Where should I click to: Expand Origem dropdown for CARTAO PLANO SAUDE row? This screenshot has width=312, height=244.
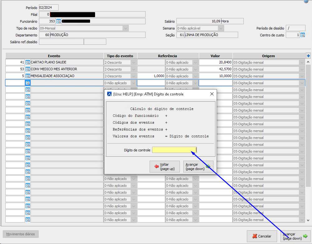(302, 62)
